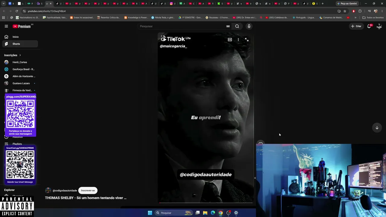The image size is (386, 217).
Task: Open the Português - Língua... bookmark
Action: [304, 17]
